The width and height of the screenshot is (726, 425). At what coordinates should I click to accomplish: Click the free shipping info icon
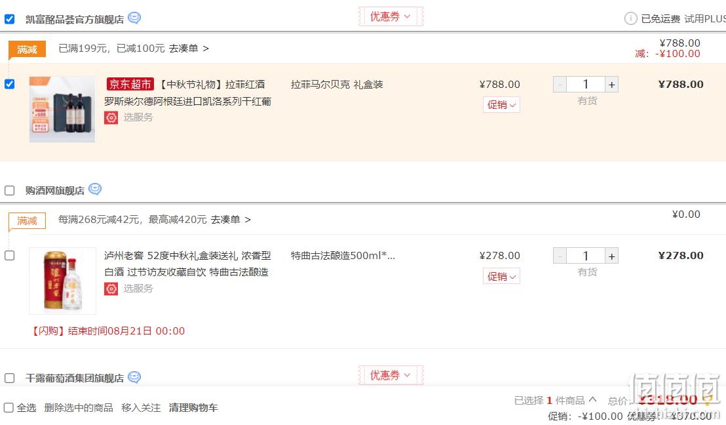pyautogui.click(x=630, y=18)
